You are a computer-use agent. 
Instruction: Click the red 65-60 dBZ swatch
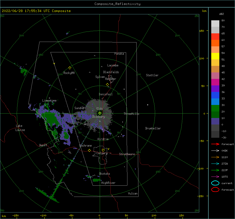tap(215, 37)
